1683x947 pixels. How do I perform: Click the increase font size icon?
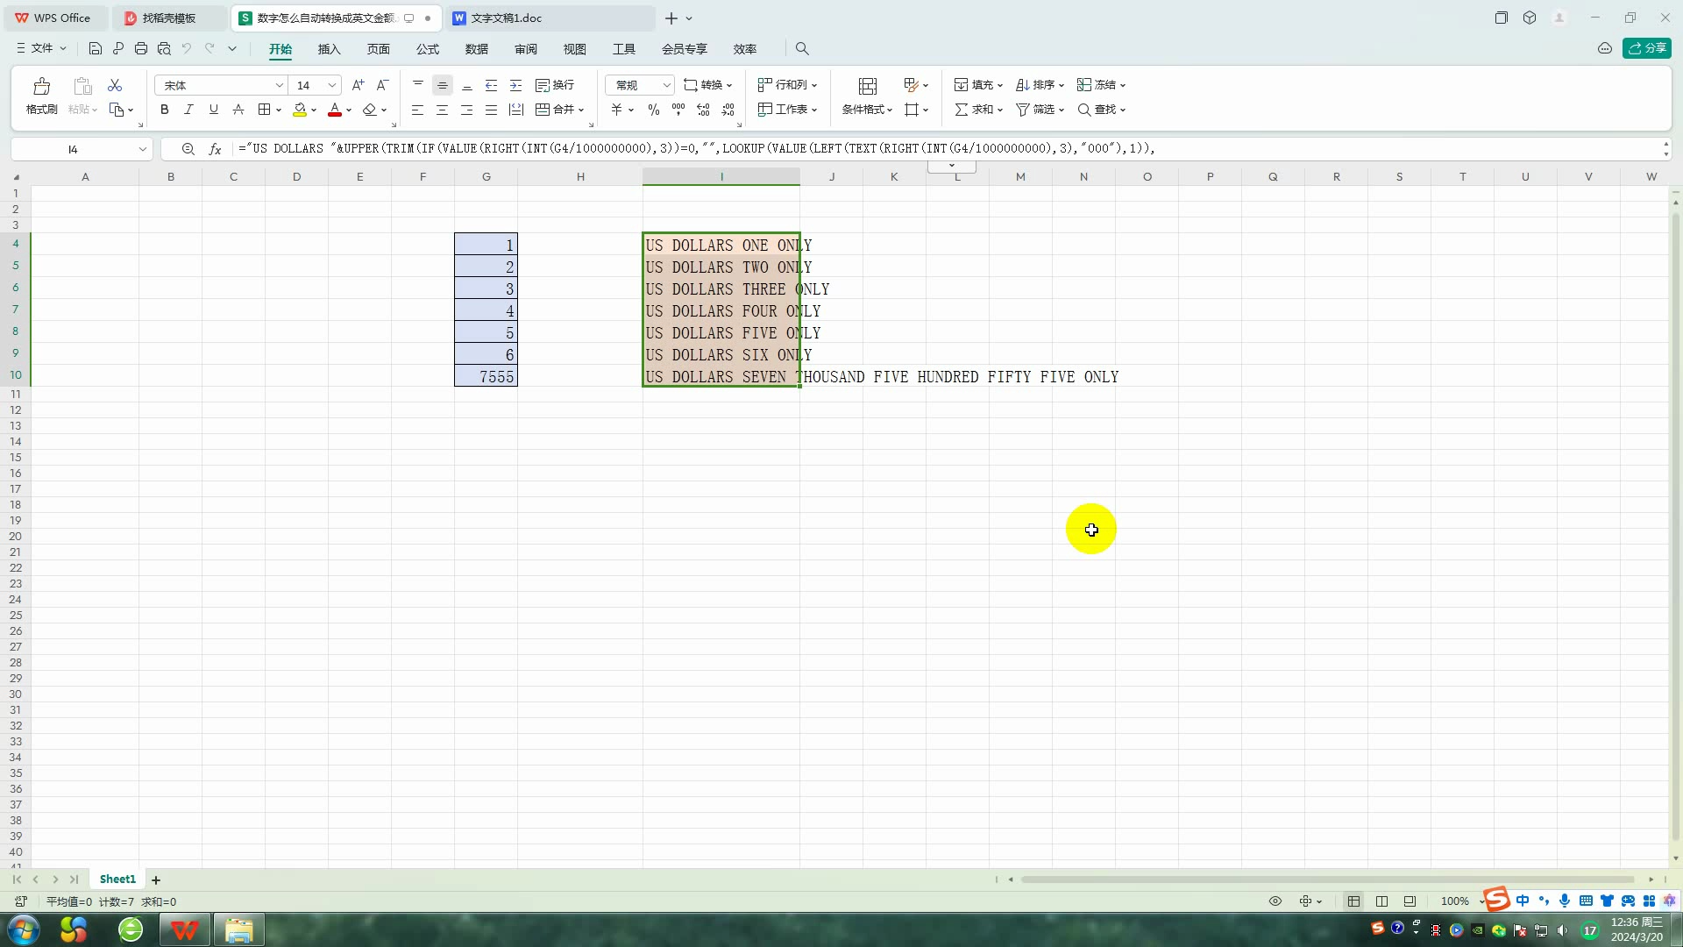[x=358, y=85]
